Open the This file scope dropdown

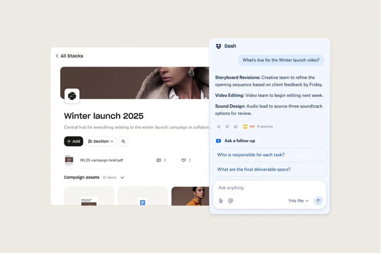[298, 201]
